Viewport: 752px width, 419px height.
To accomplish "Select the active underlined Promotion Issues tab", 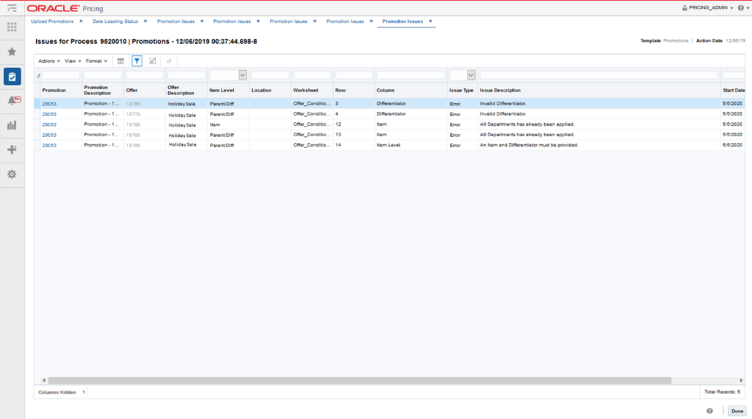I will point(403,22).
